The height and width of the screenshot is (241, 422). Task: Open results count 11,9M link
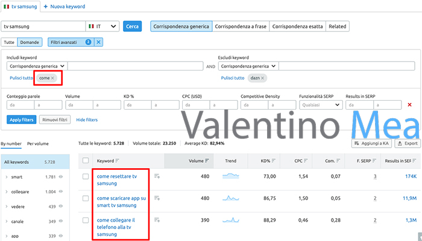[x=409, y=198]
